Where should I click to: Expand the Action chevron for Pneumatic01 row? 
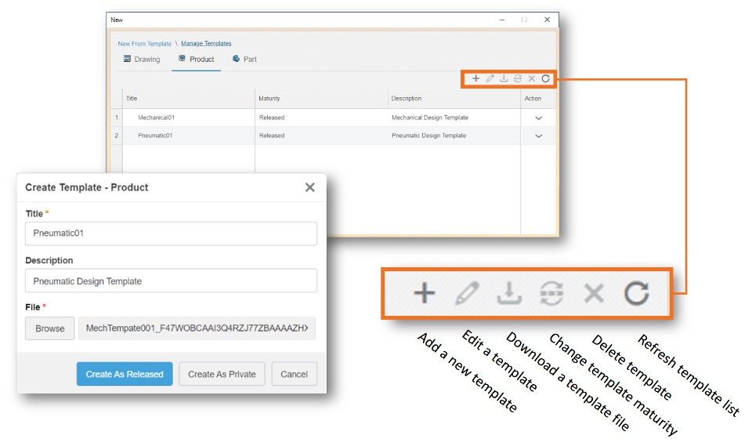[x=539, y=136]
